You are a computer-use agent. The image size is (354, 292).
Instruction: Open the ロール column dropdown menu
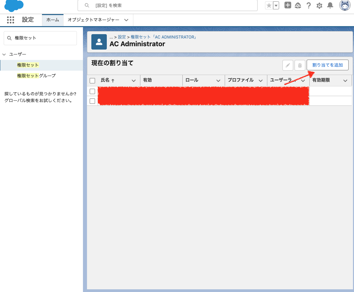[218, 81]
